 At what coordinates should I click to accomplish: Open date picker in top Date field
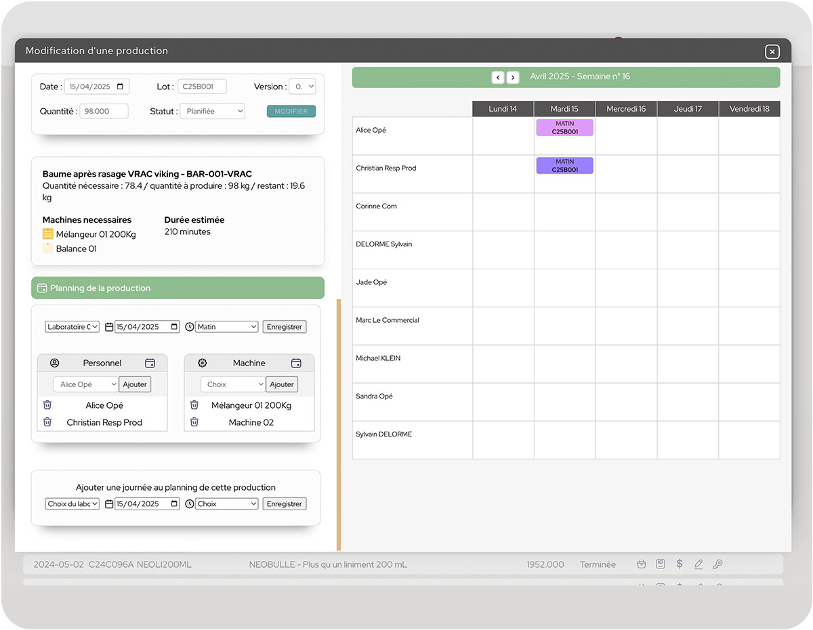(x=121, y=87)
